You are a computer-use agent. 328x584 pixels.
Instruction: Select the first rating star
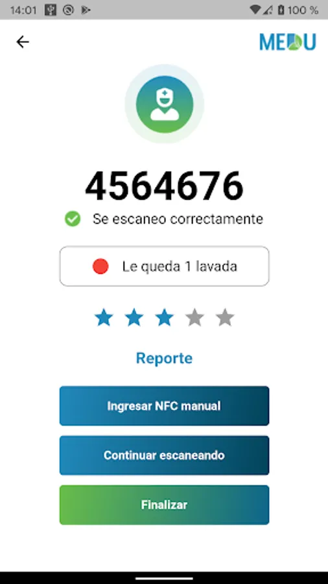tap(104, 318)
